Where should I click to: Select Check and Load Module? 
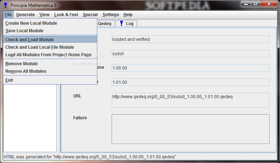pyautogui.click(x=50, y=39)
